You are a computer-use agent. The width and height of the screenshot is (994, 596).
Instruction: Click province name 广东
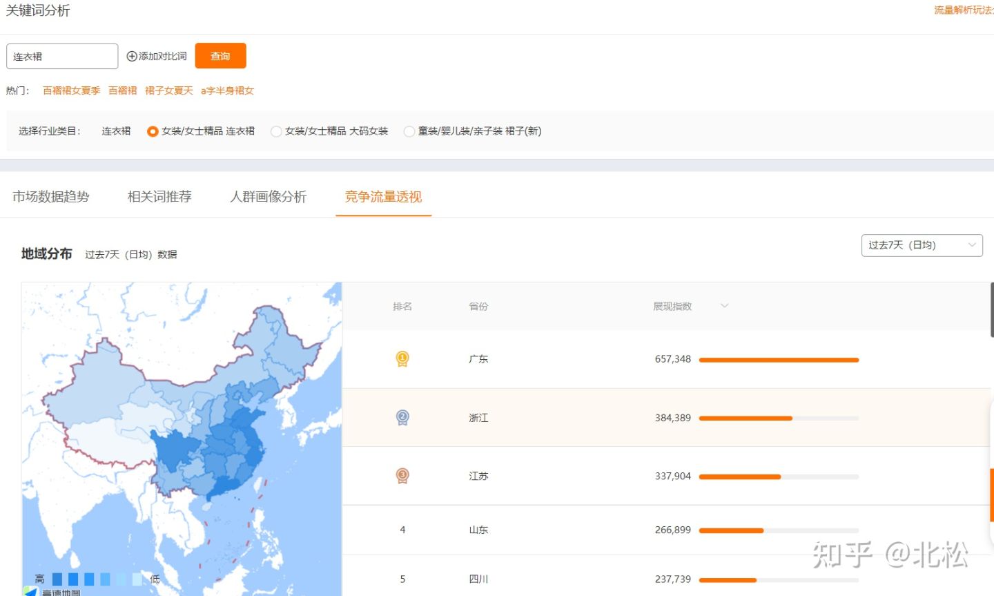478,359
